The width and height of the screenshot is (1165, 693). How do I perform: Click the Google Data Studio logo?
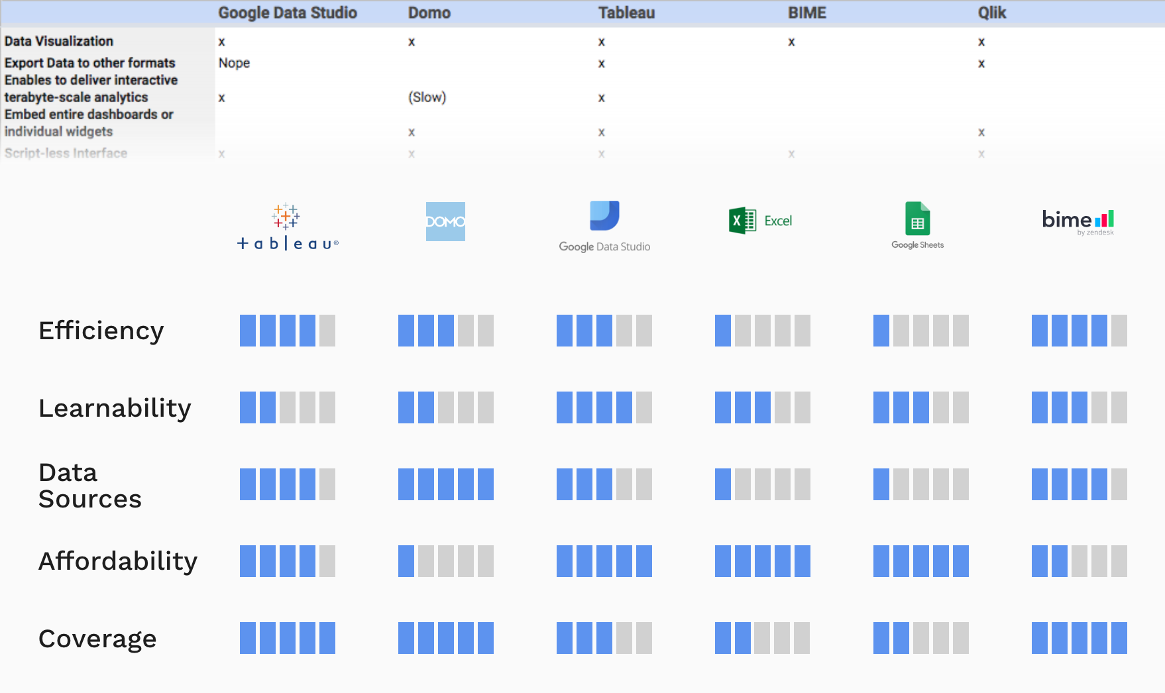pyautogui.click(x=604, y=227)
